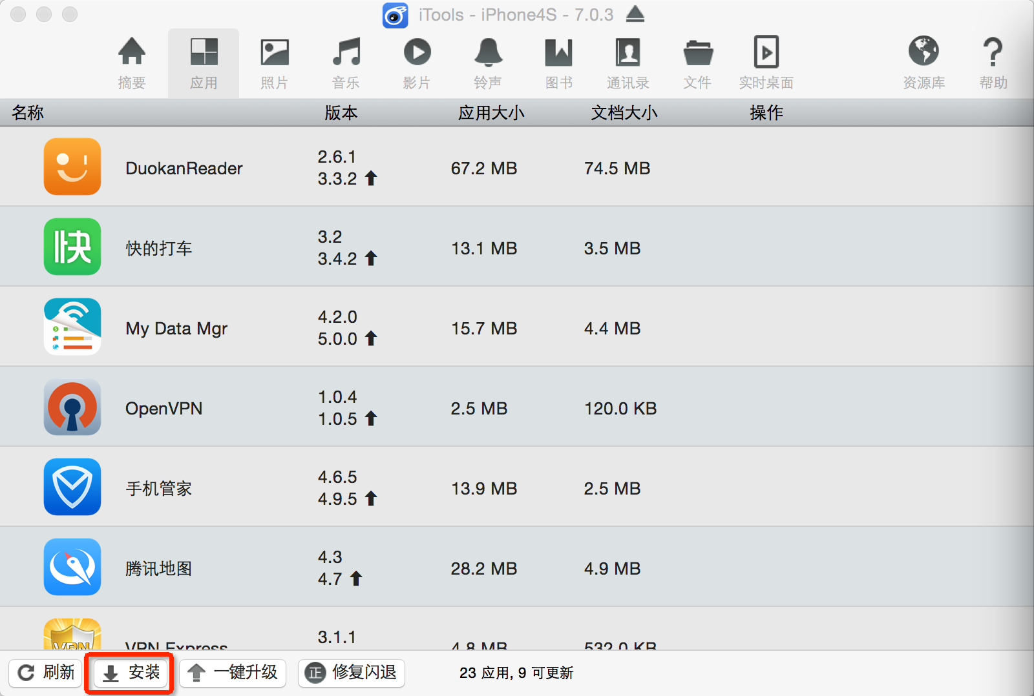This screenshot has width=1034, height=696.
Task: Click the 23 应用, 9 可更新 status text
Action: point(516,673)
